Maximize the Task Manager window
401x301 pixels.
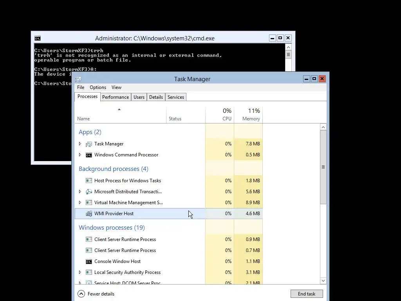(x=314, y=79)
